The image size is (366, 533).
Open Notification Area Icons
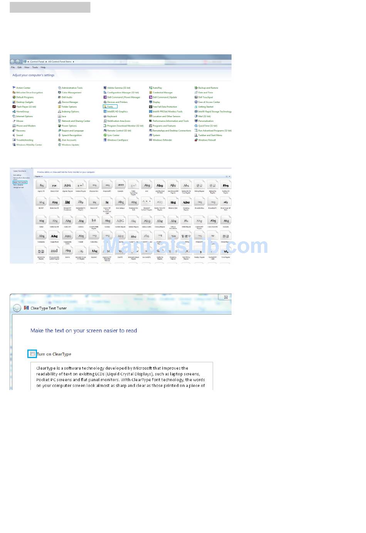click(117, 121)
